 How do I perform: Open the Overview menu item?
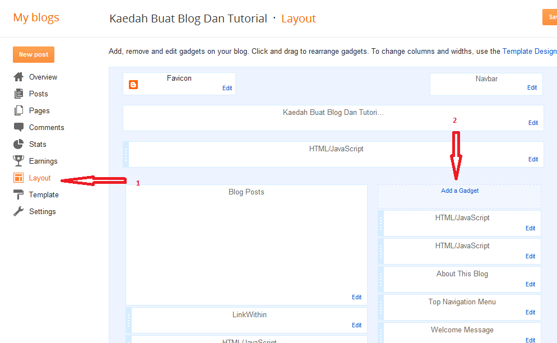43,77
